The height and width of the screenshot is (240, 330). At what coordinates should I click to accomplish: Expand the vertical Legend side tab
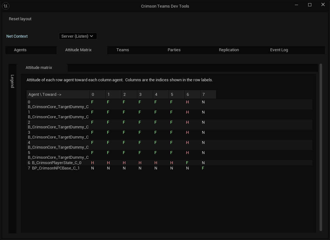(12, 81)
